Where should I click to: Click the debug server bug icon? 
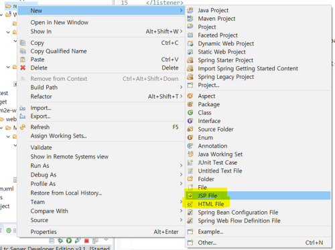pos(60,241)
